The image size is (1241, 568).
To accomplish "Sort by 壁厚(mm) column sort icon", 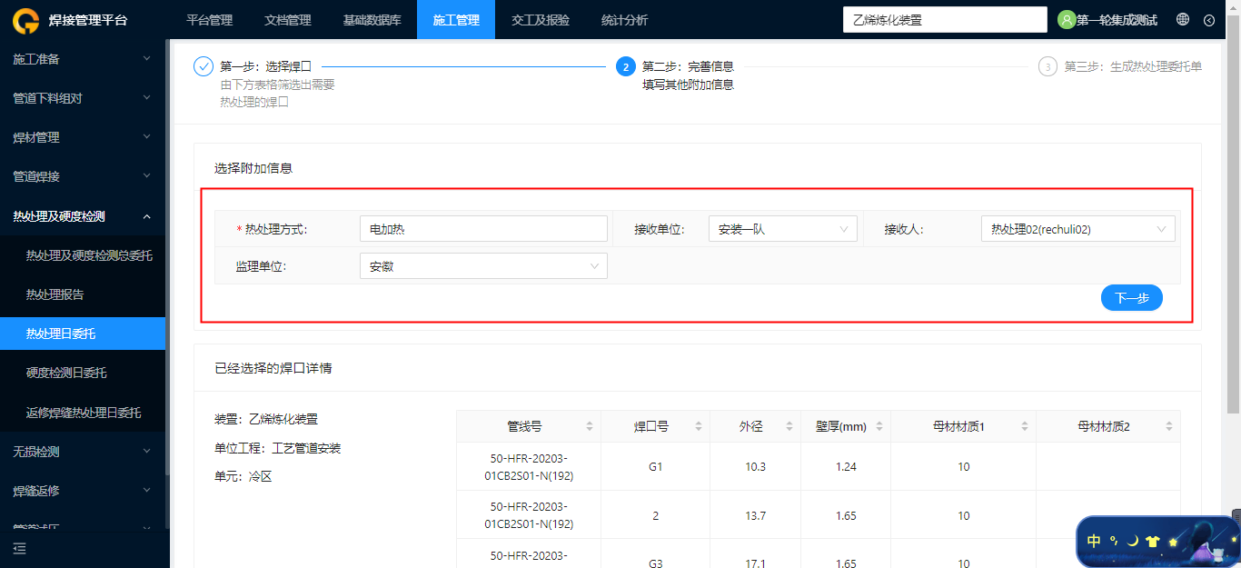I will [x=879, y=426].
